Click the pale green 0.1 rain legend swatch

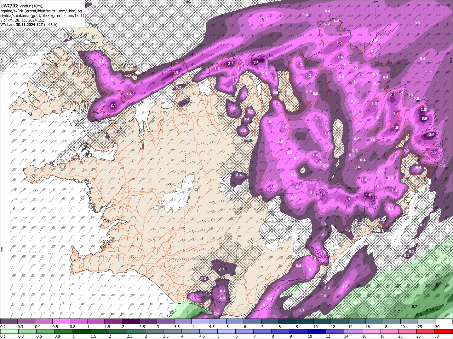click(x=9, y=331)
